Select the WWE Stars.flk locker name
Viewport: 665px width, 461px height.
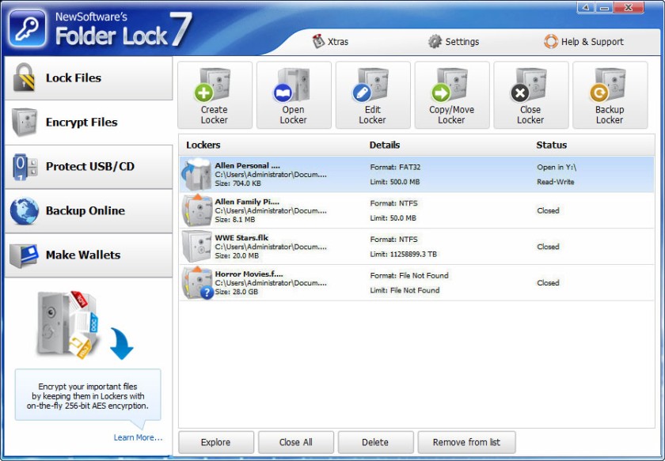241,238
